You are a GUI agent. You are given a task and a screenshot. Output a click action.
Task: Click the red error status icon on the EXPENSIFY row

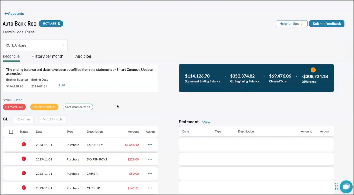tap(24, 144)
